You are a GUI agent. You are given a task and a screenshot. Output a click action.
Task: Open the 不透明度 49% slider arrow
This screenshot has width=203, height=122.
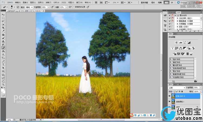pyautogui.click(x=49, y=7)
